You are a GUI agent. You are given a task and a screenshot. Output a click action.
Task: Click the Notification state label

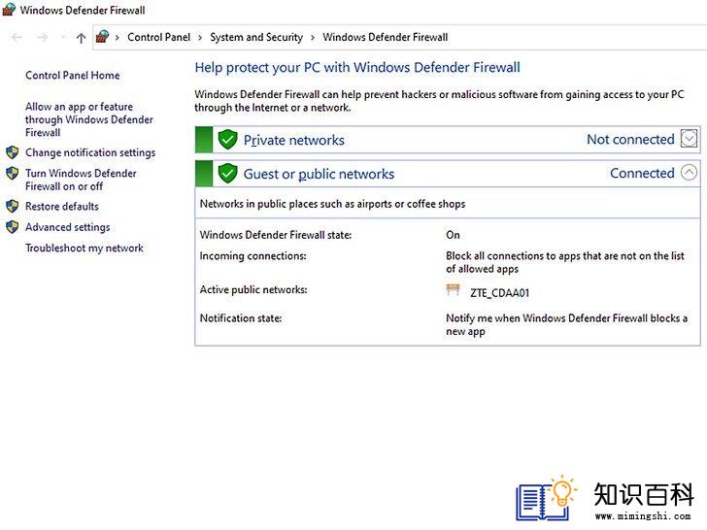(241, 318)
